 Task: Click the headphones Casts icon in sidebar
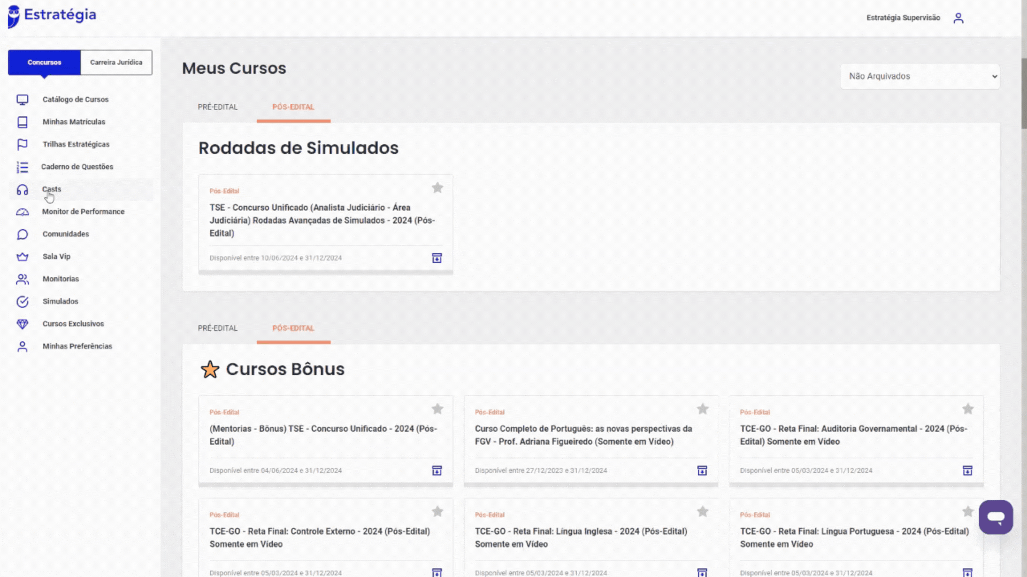pos(22,190)
